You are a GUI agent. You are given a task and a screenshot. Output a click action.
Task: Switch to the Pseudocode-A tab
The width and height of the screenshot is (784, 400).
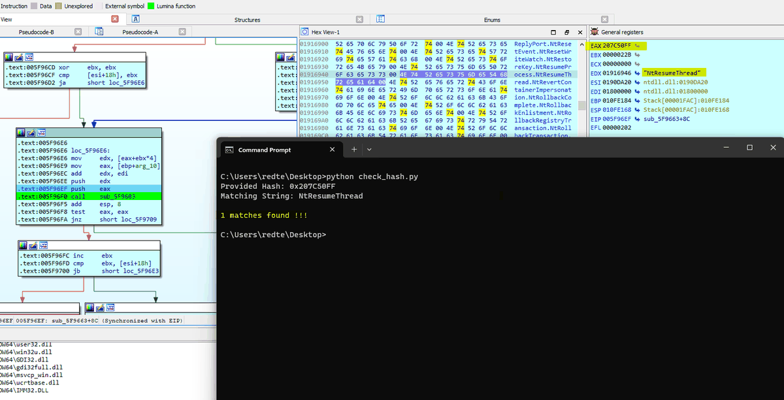140,32
